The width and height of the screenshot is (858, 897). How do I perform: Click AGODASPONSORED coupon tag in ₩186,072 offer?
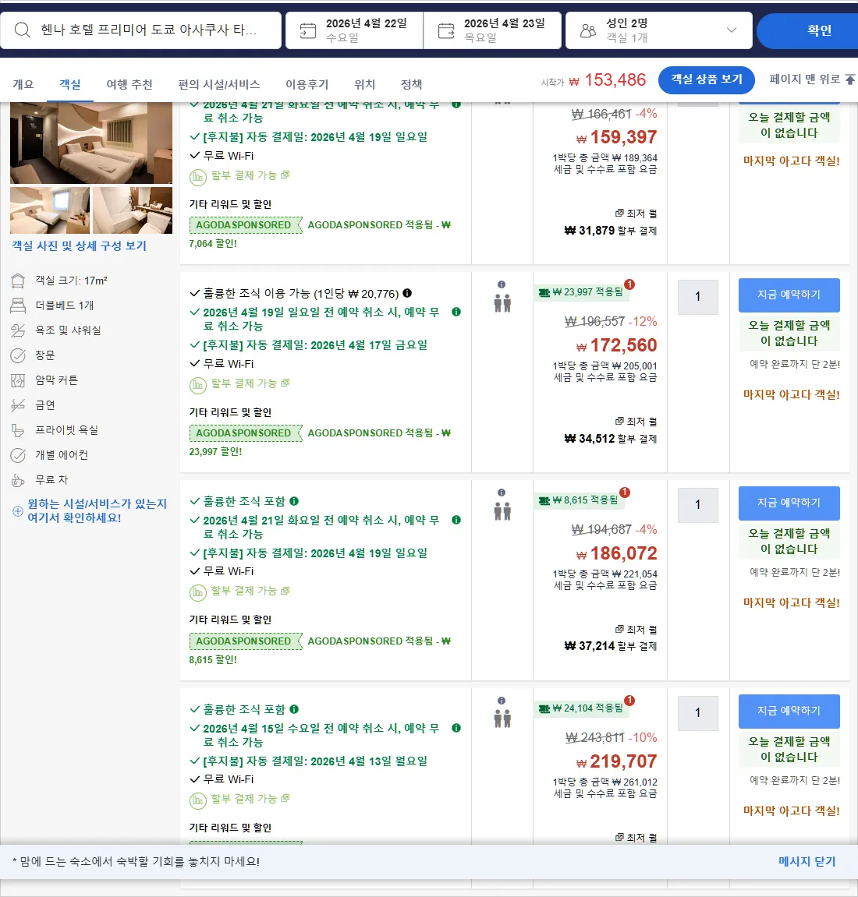tap(245, 641)
